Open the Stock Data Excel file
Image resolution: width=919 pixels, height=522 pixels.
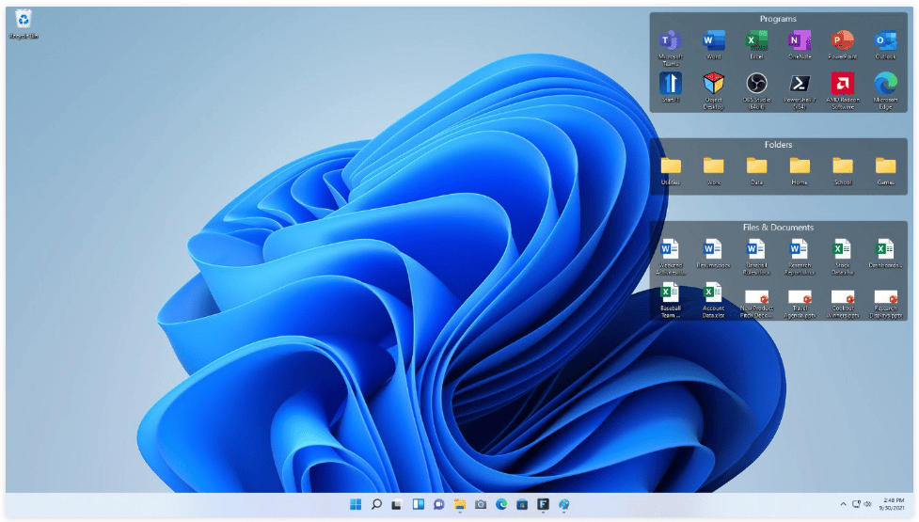(842, 257)
